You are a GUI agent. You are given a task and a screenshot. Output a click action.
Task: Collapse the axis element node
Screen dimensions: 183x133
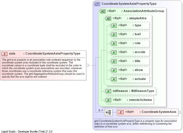(87, 65)
